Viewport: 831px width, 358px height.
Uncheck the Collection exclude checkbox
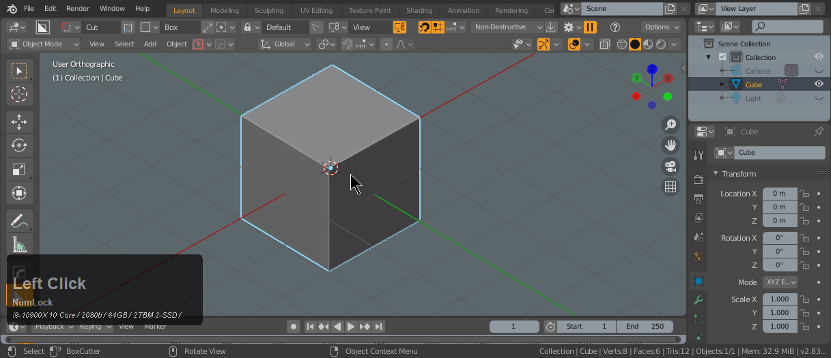tap(722, 57)
